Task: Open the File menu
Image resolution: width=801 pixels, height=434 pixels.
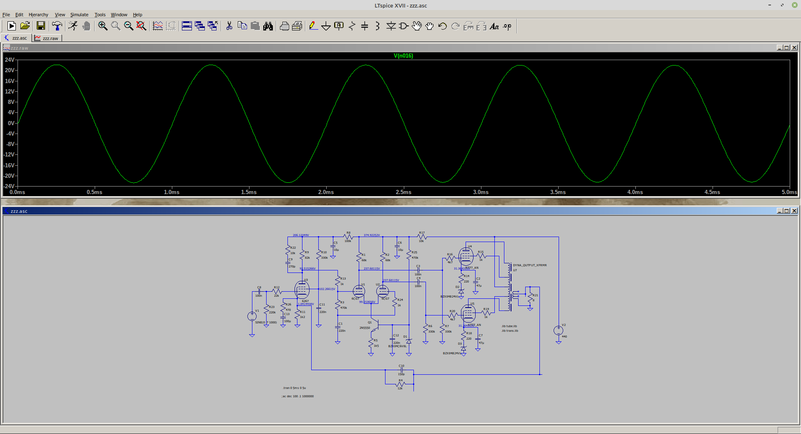Action: click(x=6, y=15)
